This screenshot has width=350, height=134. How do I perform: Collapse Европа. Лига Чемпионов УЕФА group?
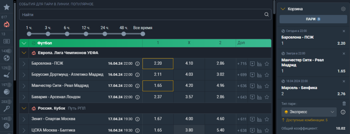(24, 53)
